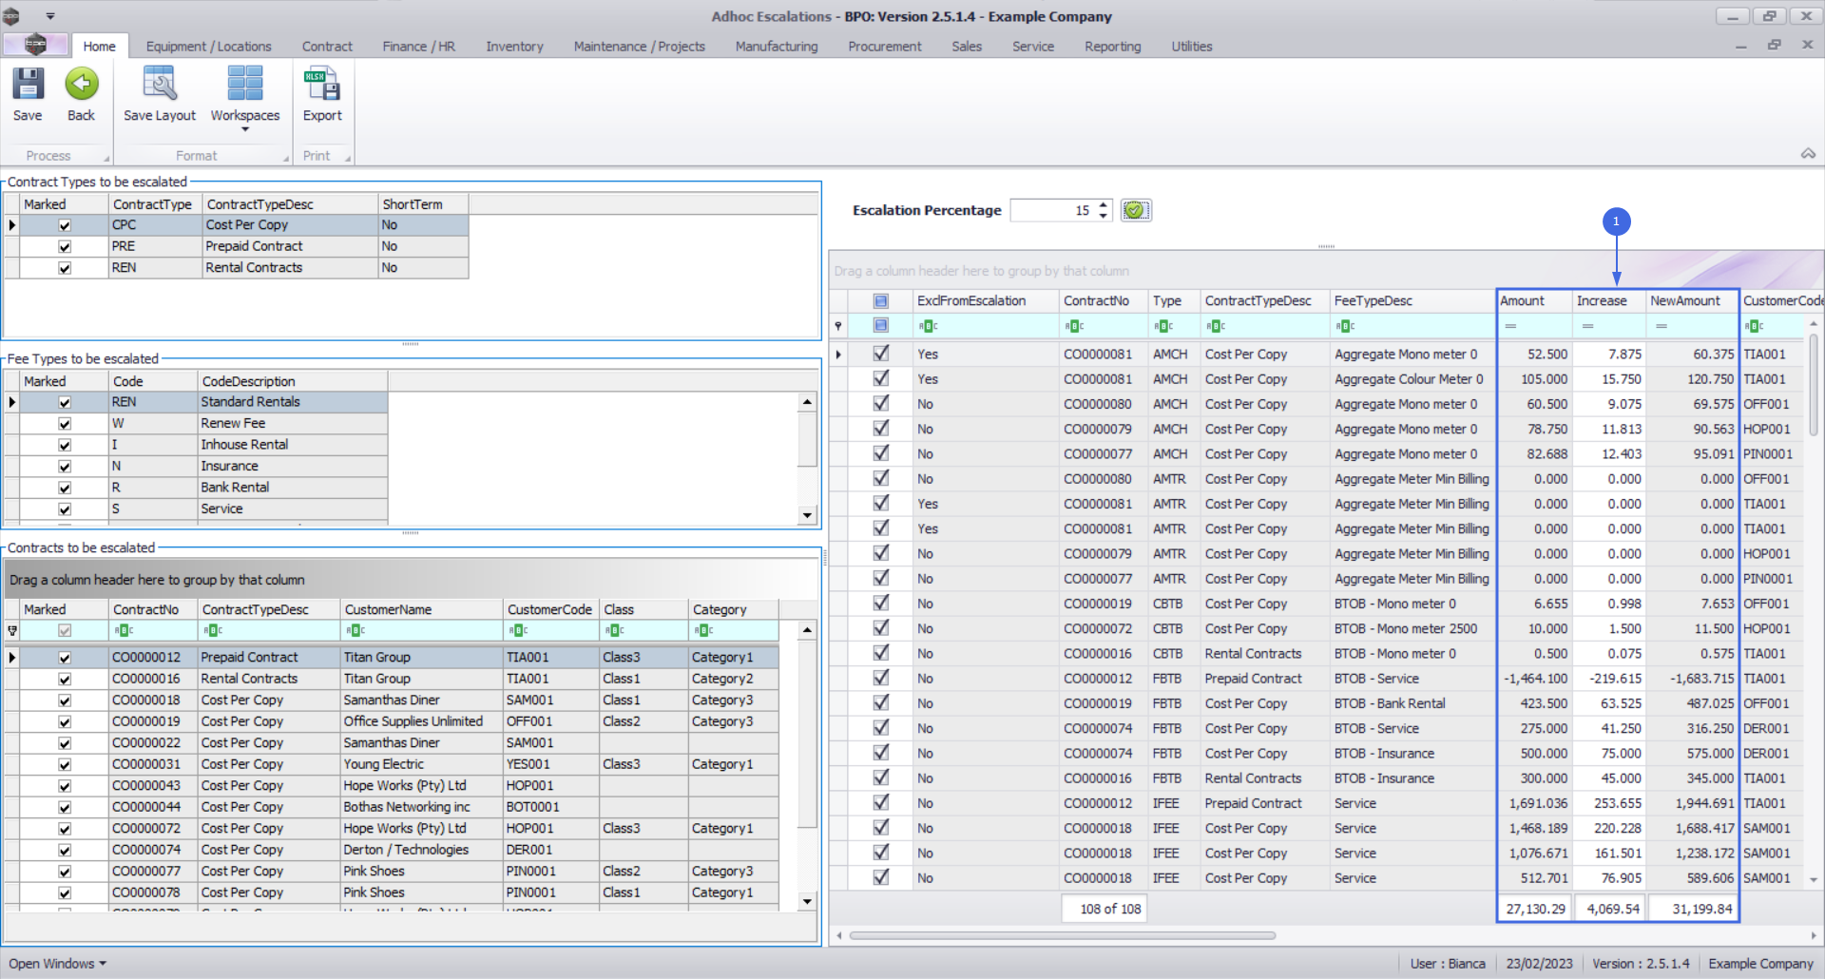The height and width of the screenshot is (979, 1825).
Task: Switch to the Reporting tab
Action: pos(1112,47)
